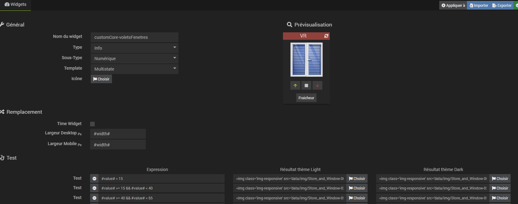Click Choisir for Light theme first test

tap(357, 178)
